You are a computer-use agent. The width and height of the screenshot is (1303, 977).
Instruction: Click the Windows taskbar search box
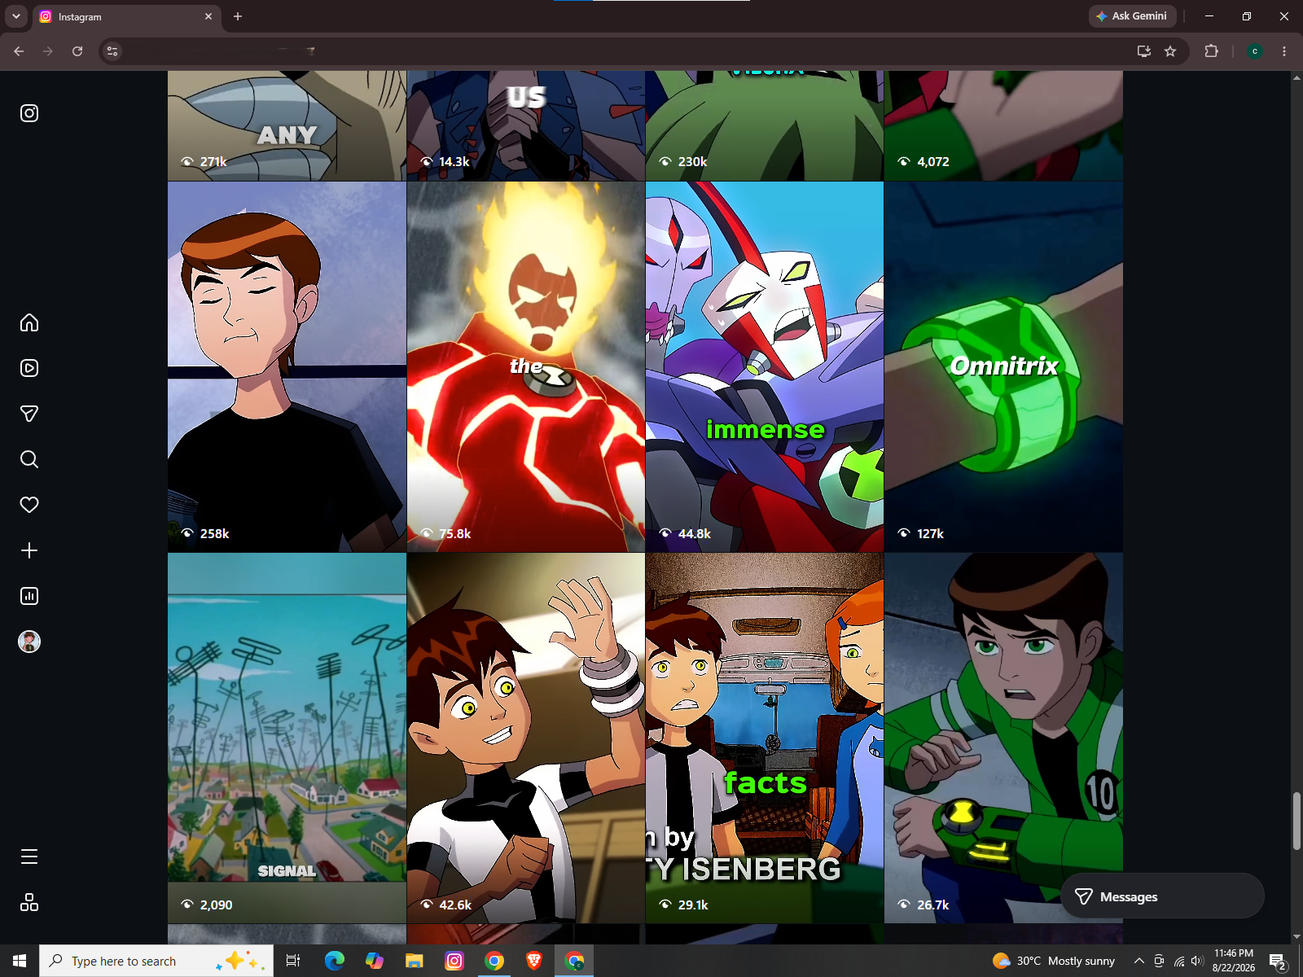point(156,961)
